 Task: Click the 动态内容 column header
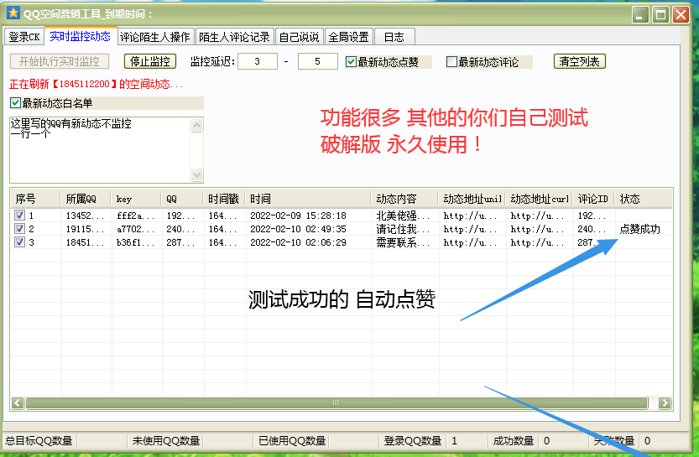(x=404, y=199)
